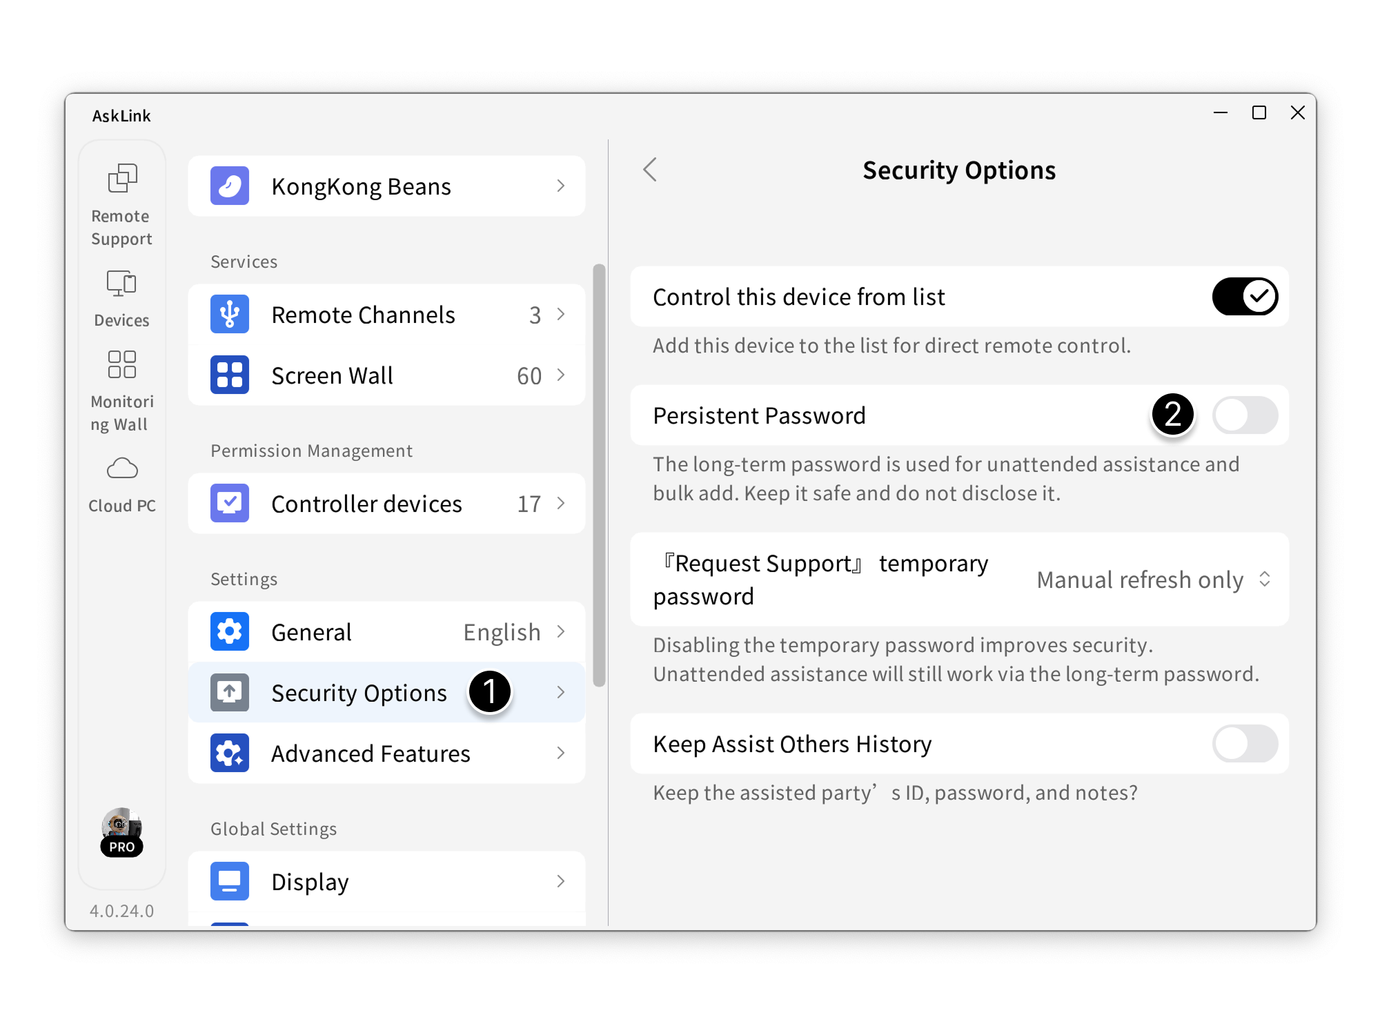Turn on Keep Assist Others History
The width and height of the screenshot is (1380, 1035).
coord(1245,744)
